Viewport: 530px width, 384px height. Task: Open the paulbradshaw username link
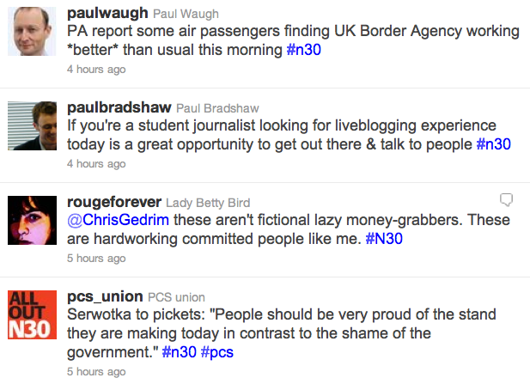click(x=119, y=108)
